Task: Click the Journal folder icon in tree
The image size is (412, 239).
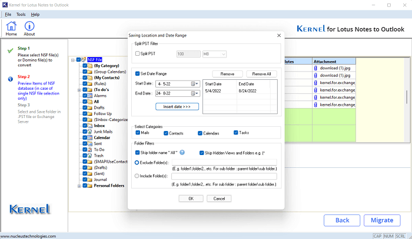Action: (90, 180)
